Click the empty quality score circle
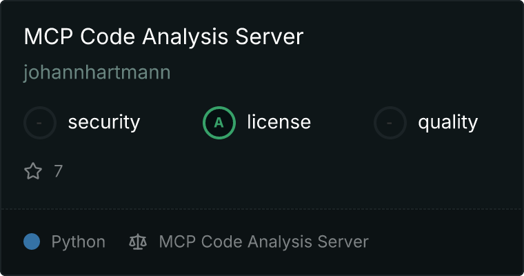524x276 pixels. point(390,123)
